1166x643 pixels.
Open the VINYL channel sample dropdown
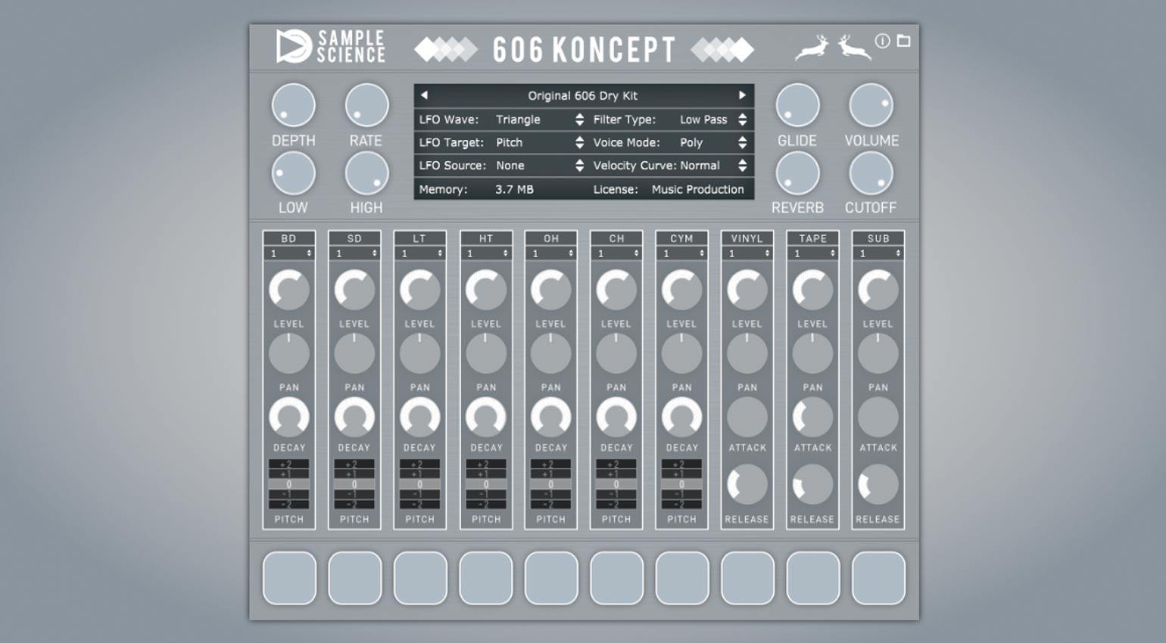tap(747, 253)
